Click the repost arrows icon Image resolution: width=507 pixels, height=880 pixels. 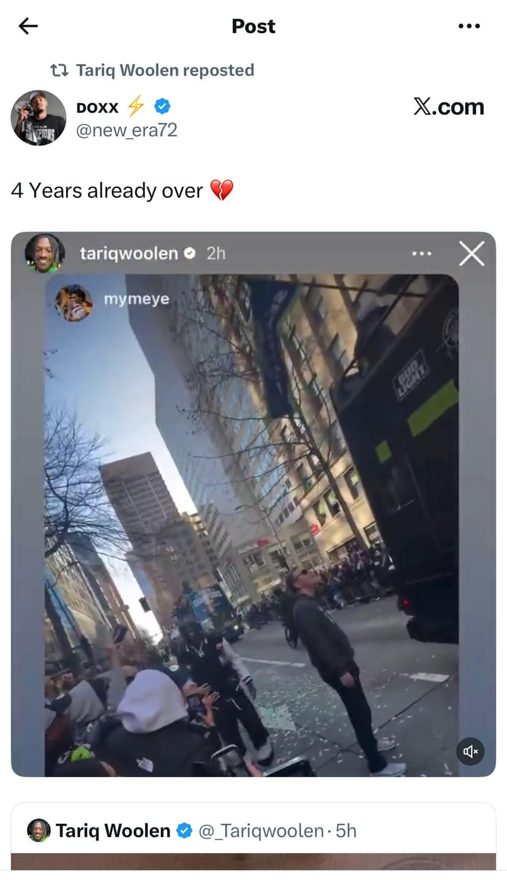(59, 70)
